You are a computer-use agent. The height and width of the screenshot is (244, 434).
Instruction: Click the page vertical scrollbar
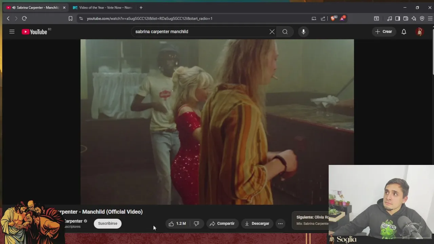click(433, 51)
